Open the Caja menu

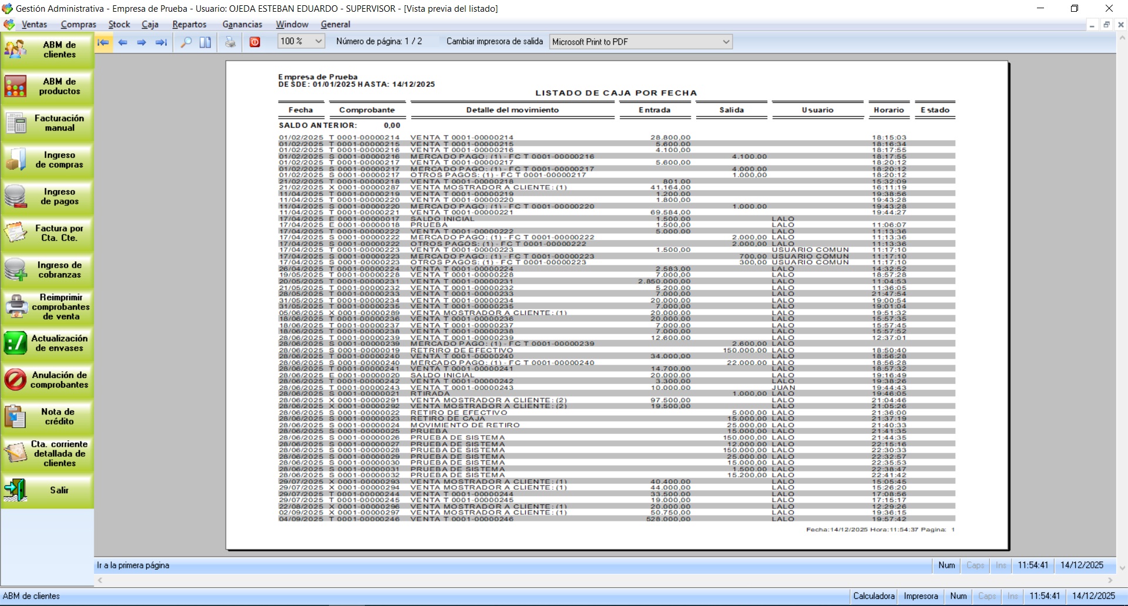150,25
